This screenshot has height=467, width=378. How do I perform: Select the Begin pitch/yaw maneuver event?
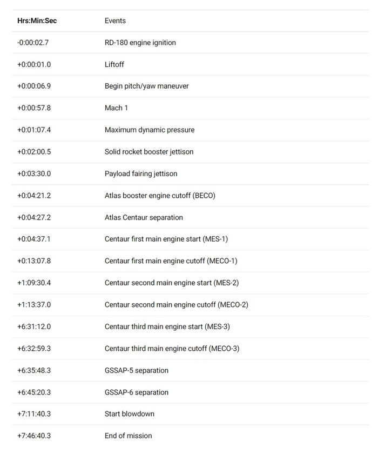146,86
